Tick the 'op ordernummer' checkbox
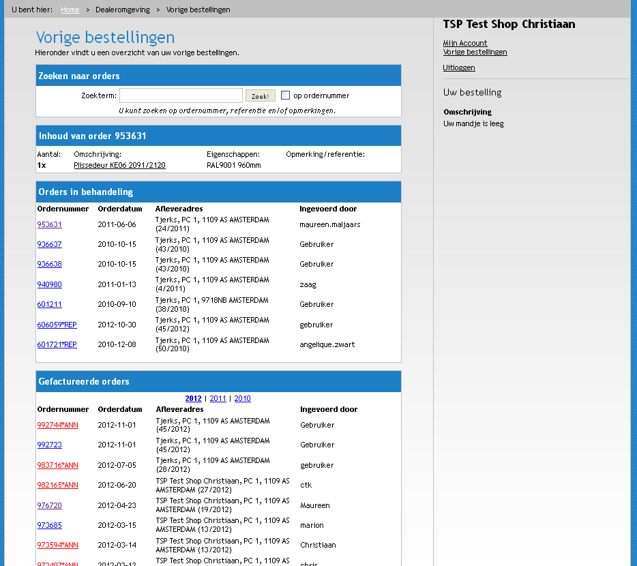 point(286,95)
